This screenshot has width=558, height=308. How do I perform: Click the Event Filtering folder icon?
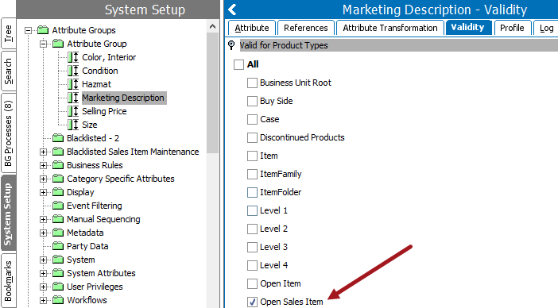pyautogui.click(x=58, y=206)
